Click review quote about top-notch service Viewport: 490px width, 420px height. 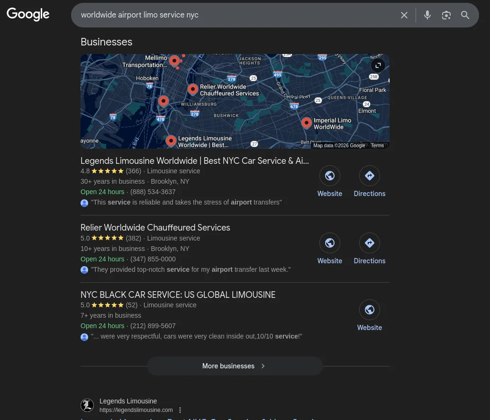(191, 269)
